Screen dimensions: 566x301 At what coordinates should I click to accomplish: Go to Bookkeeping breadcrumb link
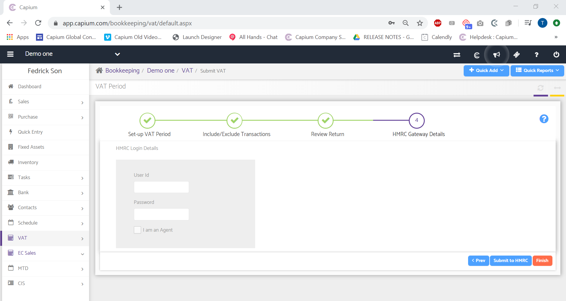122,71
